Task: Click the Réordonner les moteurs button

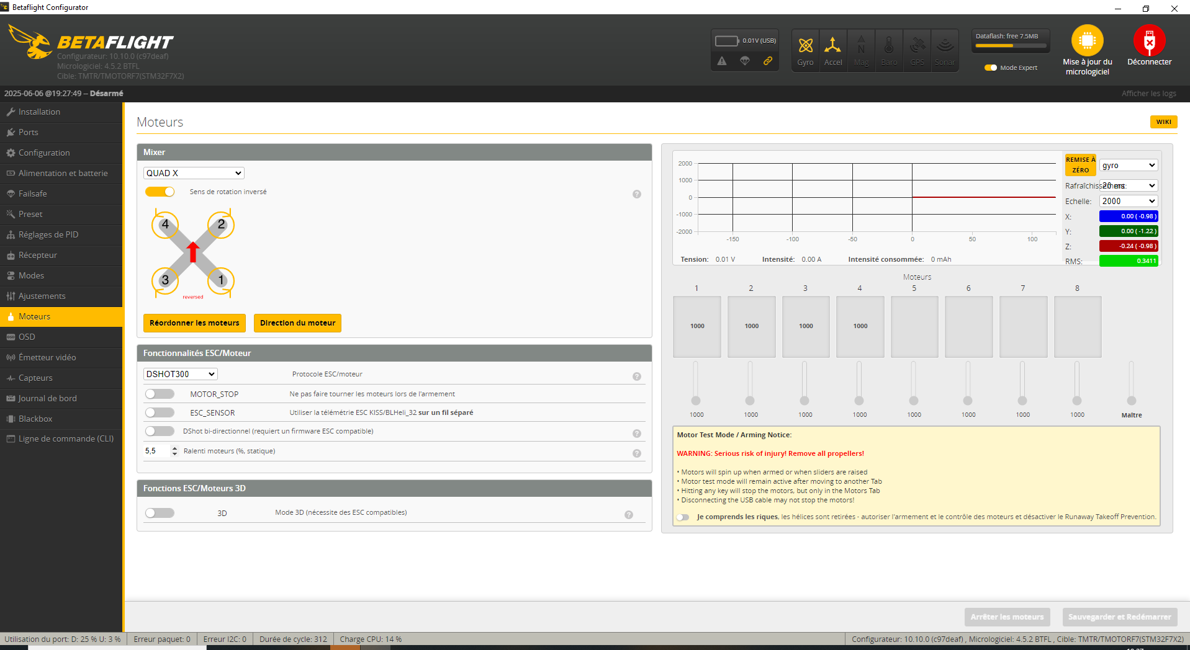Action: [194, 323]
